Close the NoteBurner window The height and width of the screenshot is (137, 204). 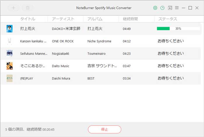coord(197,8)
